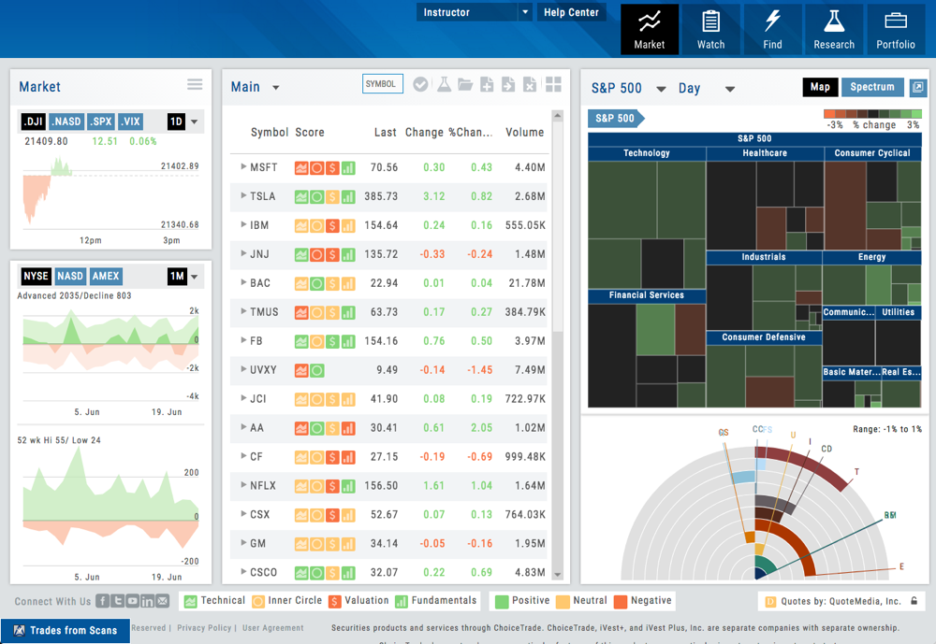This screenshot has height=644, width=936.
Task: Click the SYMBOL input field
Action: (383, 84)
